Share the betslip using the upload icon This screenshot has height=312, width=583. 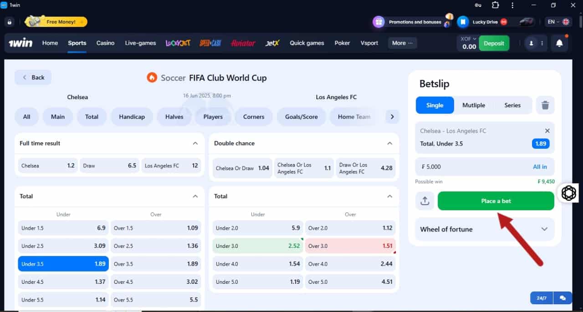point(425,201)
